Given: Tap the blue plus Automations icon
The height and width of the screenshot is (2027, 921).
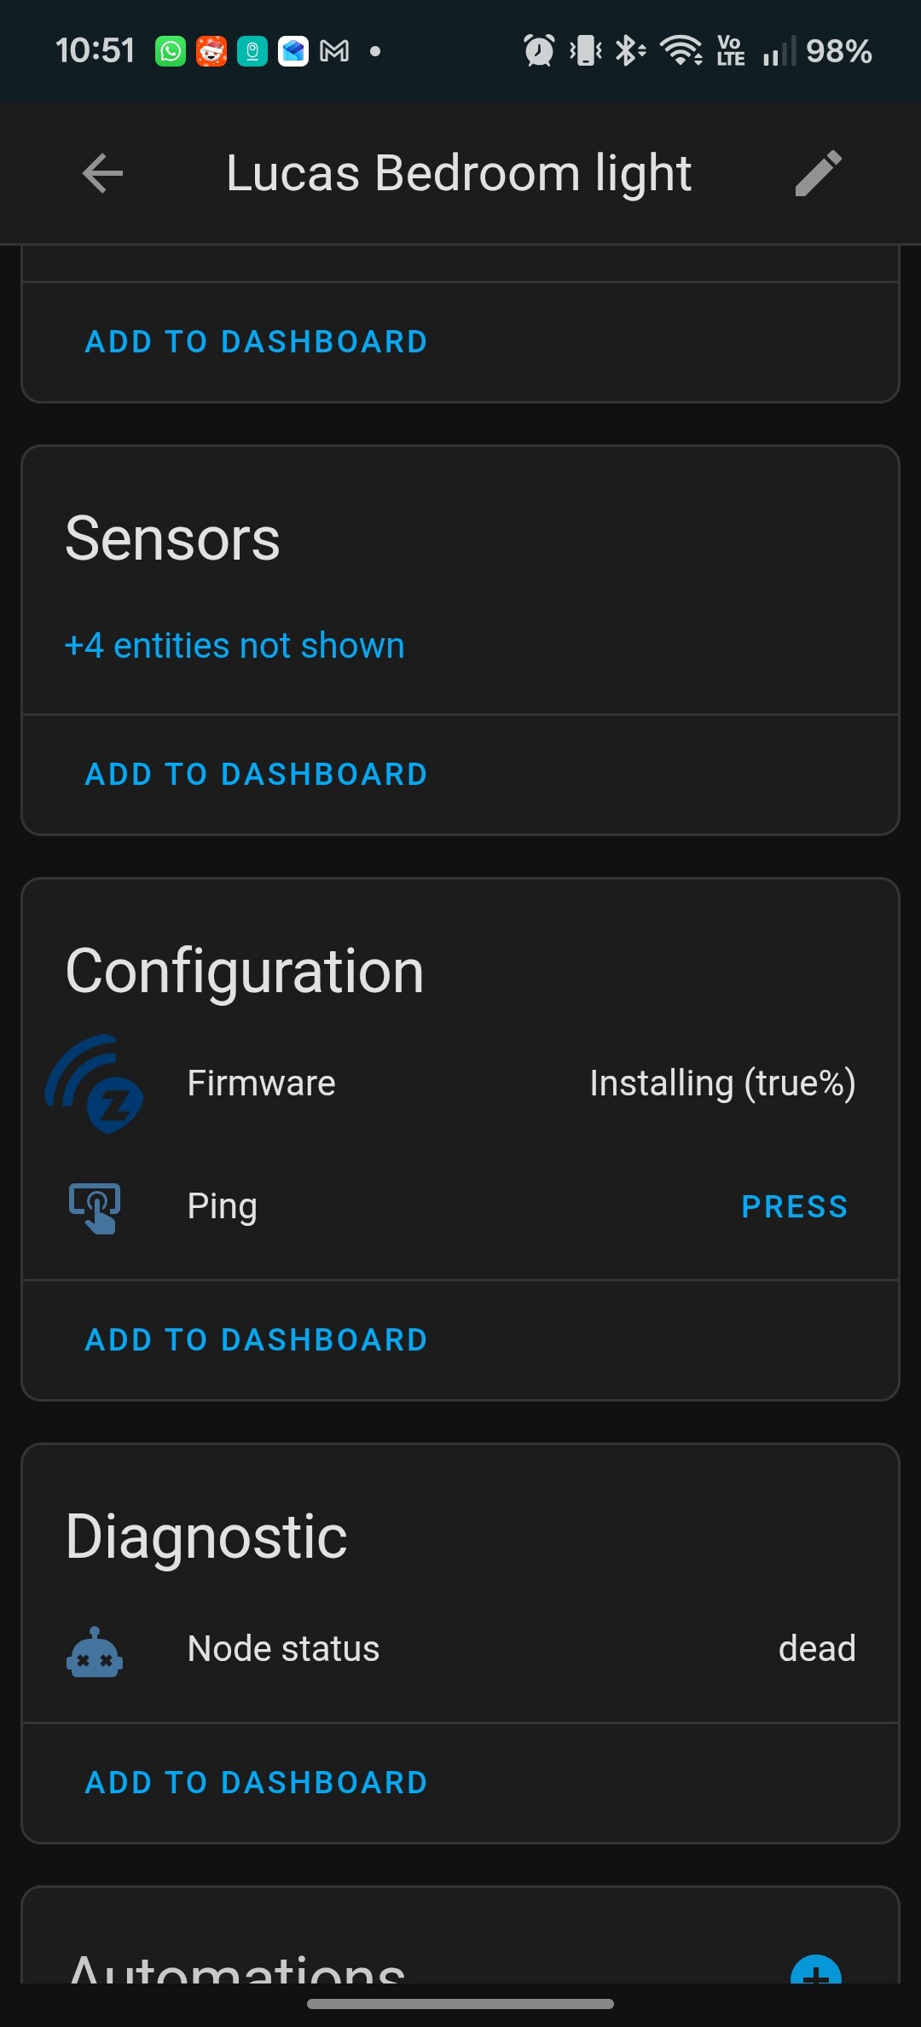Looking at the screenshot, I should point(815,1971).
